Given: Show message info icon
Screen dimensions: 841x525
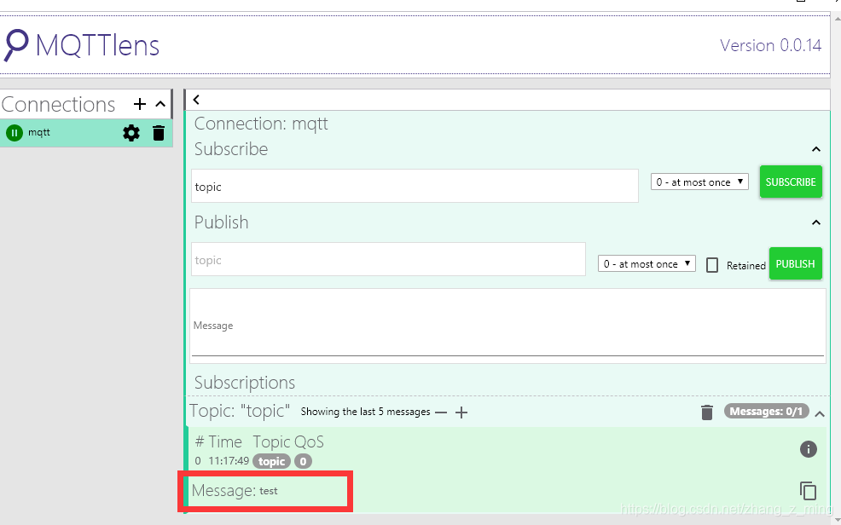Looking at the screenshot, I should (x=809, y=449).
